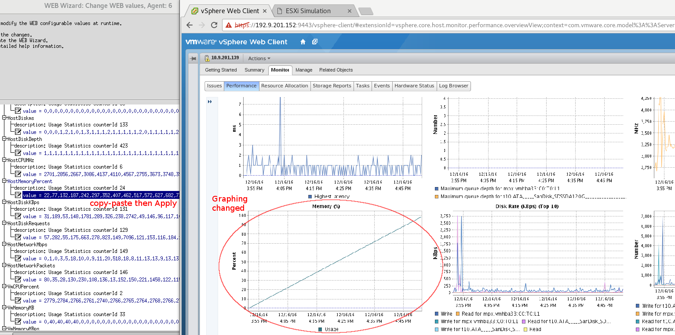Switch to the Manage tab
The width and height of the screenshot is (675, 335).
[304, 70]
